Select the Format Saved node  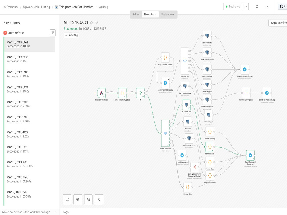210,147
